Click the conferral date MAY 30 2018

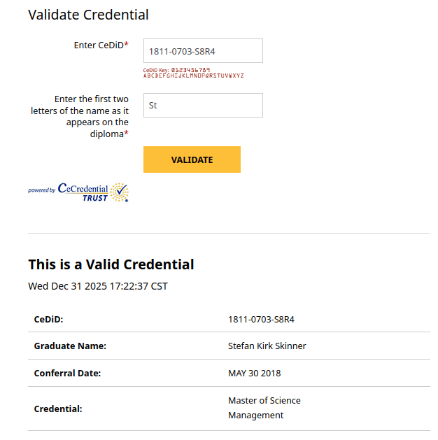pos(254,373)
